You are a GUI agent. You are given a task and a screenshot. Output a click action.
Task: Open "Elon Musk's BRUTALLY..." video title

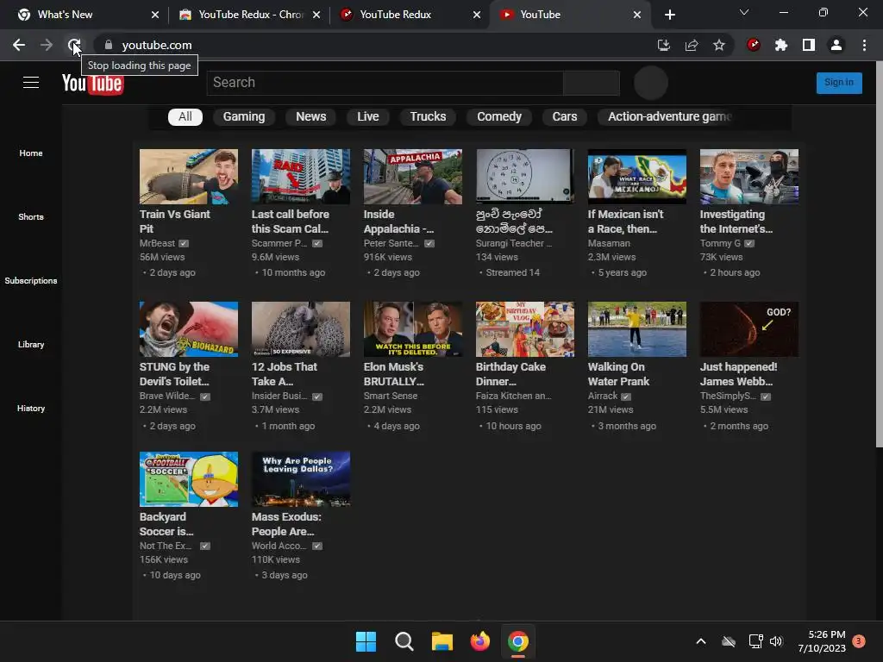pyautogui.click(x=393, y=374)
